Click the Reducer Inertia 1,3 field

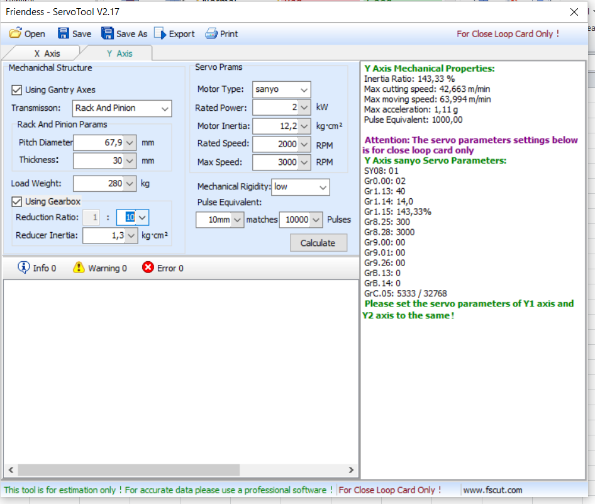[104, 235]
